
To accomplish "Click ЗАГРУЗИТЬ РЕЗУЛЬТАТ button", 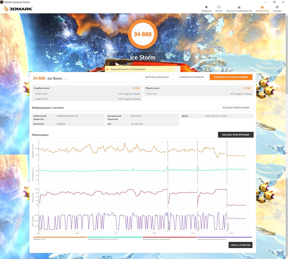I will pyautogui.click(x=157, y=77).
